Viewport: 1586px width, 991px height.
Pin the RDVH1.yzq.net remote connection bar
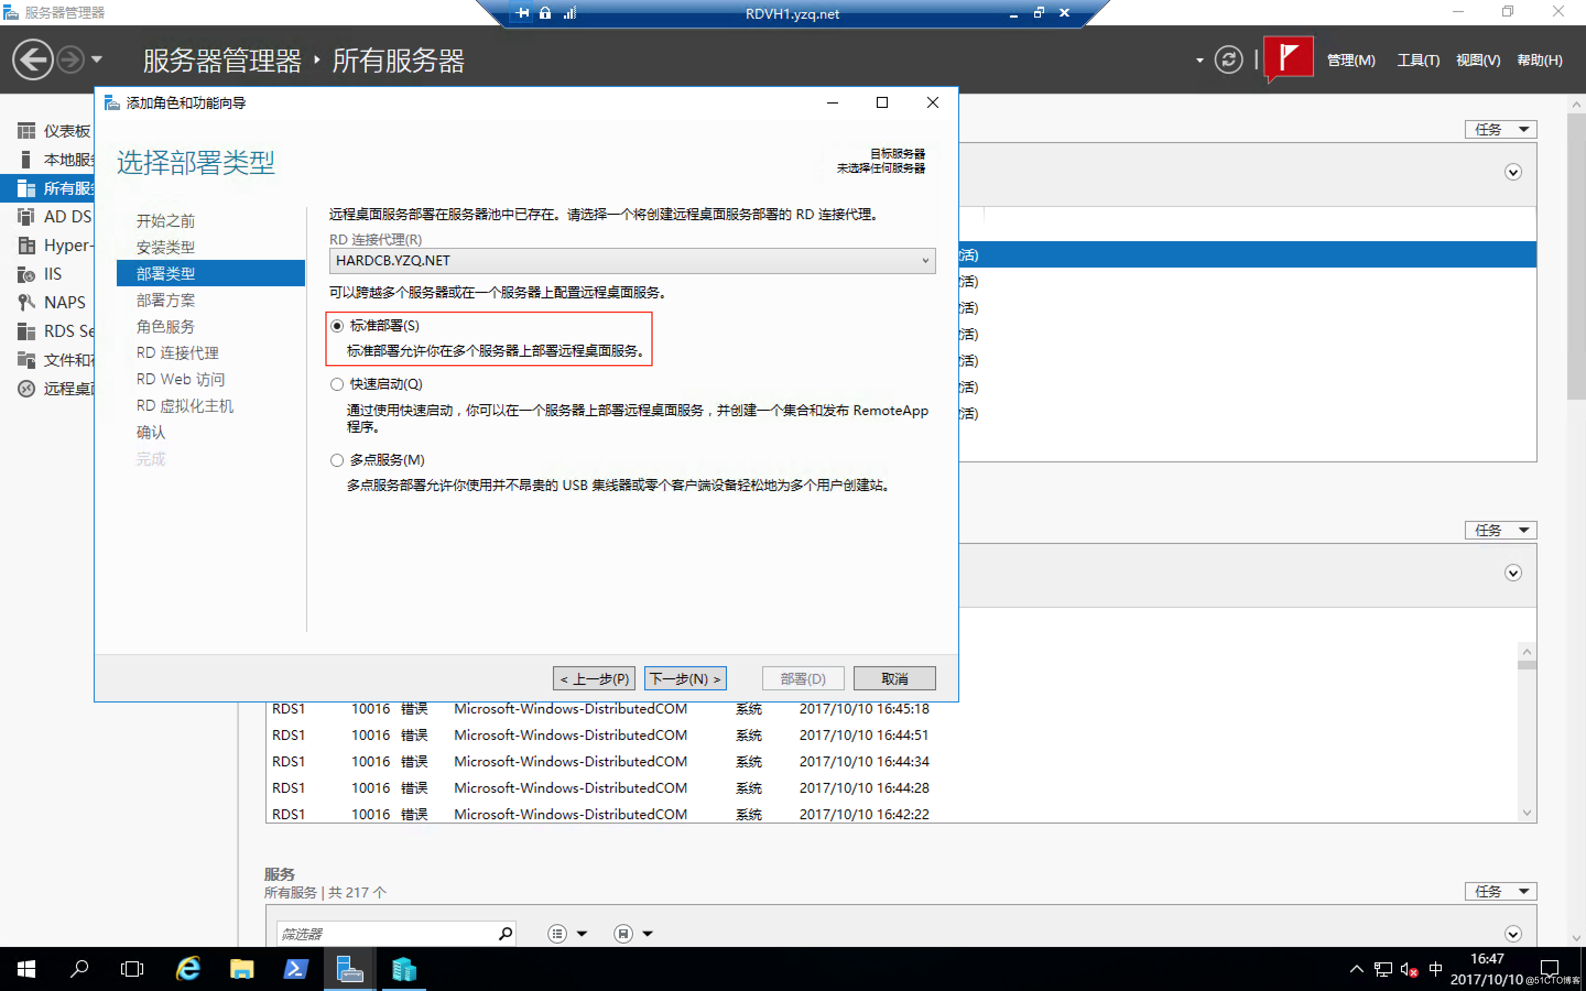point(522,13)
